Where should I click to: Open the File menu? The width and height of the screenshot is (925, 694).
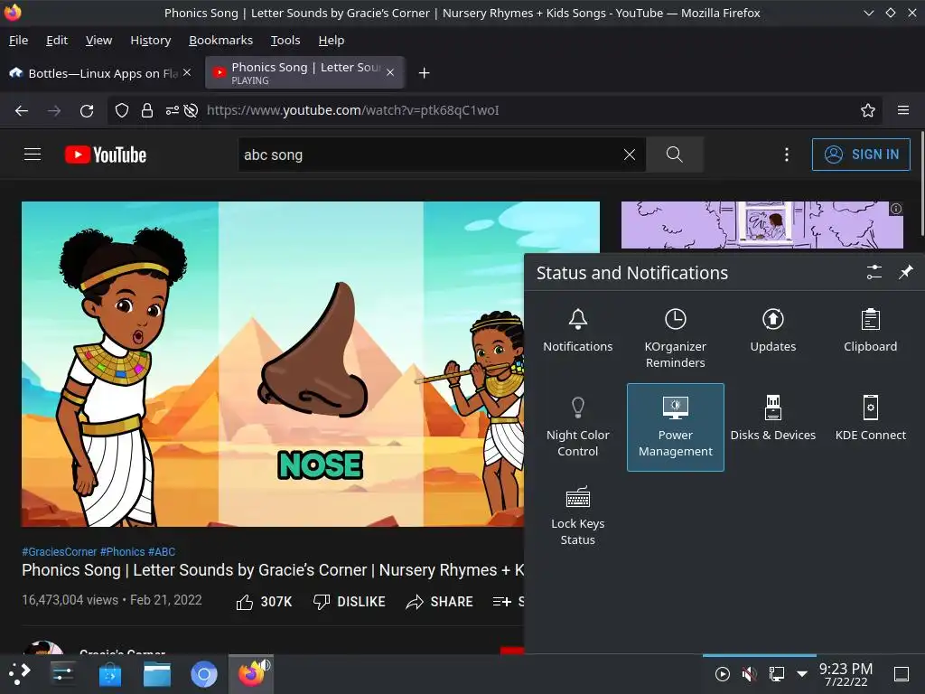tap(18, 40)
